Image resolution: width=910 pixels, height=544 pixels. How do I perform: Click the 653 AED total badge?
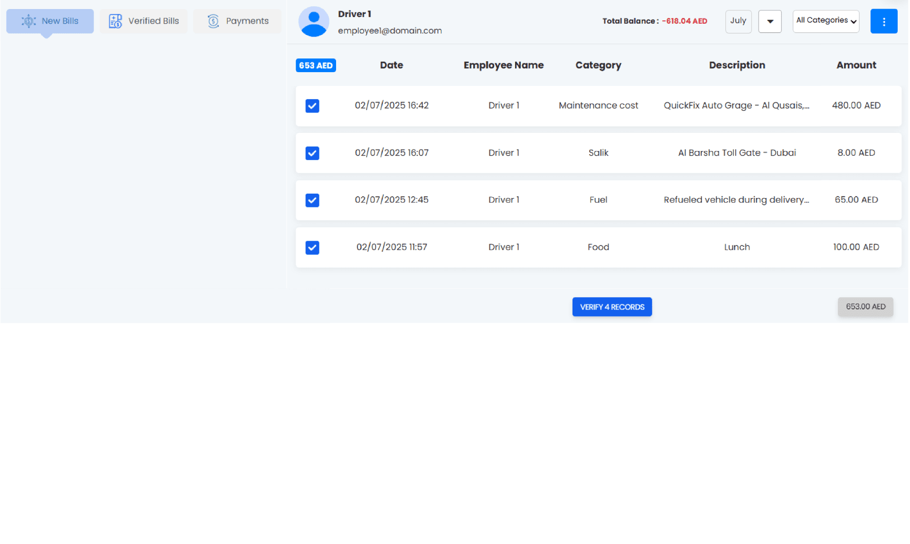(316, 65)
